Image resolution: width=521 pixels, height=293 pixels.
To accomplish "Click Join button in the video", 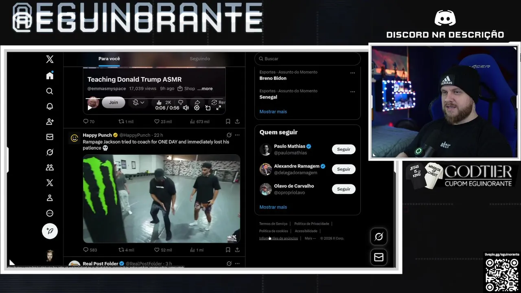I will click(x=114, y=103).
